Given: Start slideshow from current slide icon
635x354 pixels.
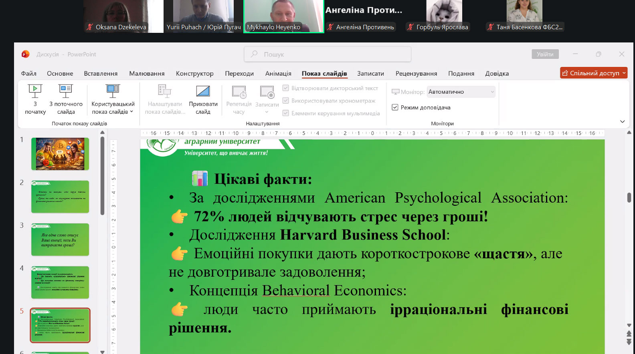Looking at the screenshot, I should point(66,91).
